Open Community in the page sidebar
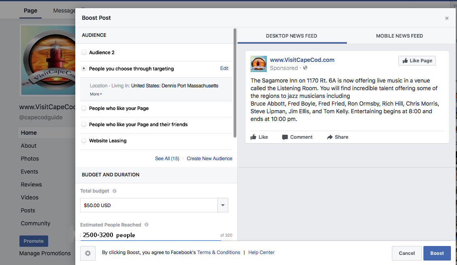457x265 pixels. coord(36,223)
